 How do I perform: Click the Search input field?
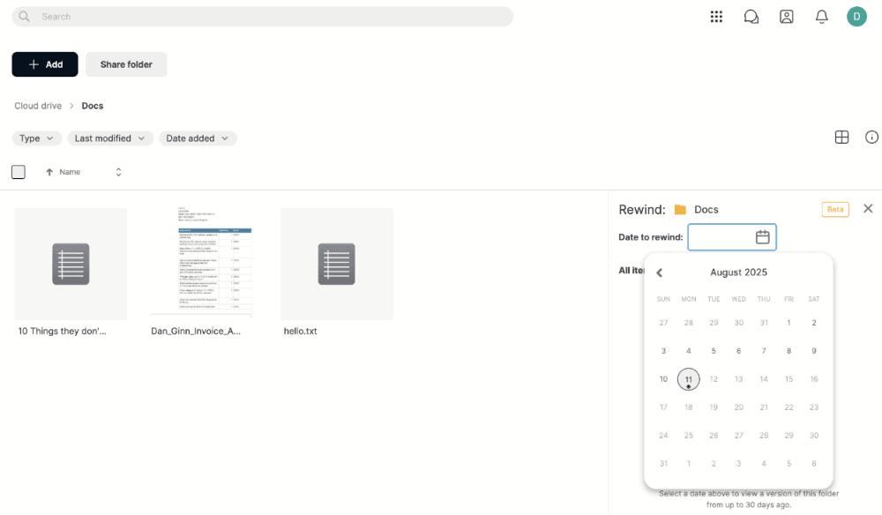[265, 17]
